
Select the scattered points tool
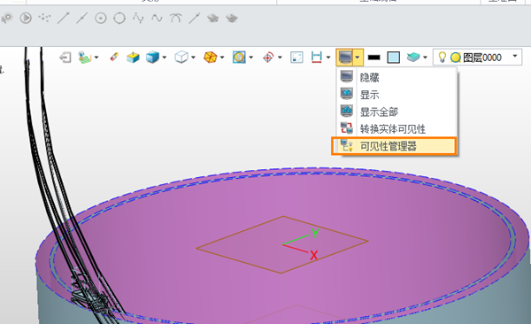click(x=44, y=18)
